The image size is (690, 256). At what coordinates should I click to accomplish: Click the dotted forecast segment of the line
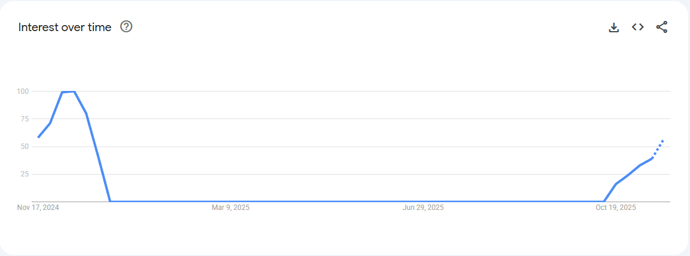point(658,147)
